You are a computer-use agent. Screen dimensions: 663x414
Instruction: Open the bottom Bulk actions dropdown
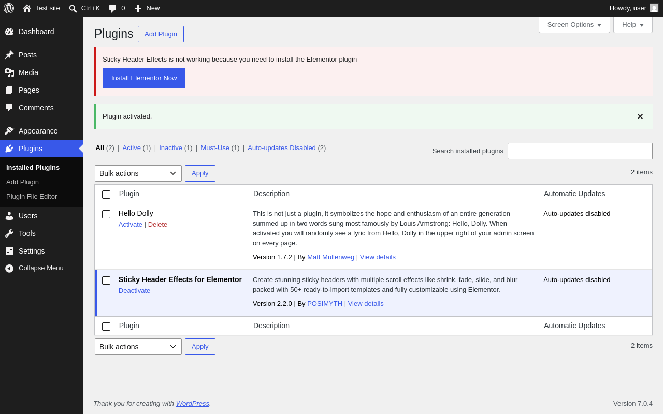coord(138,347)
